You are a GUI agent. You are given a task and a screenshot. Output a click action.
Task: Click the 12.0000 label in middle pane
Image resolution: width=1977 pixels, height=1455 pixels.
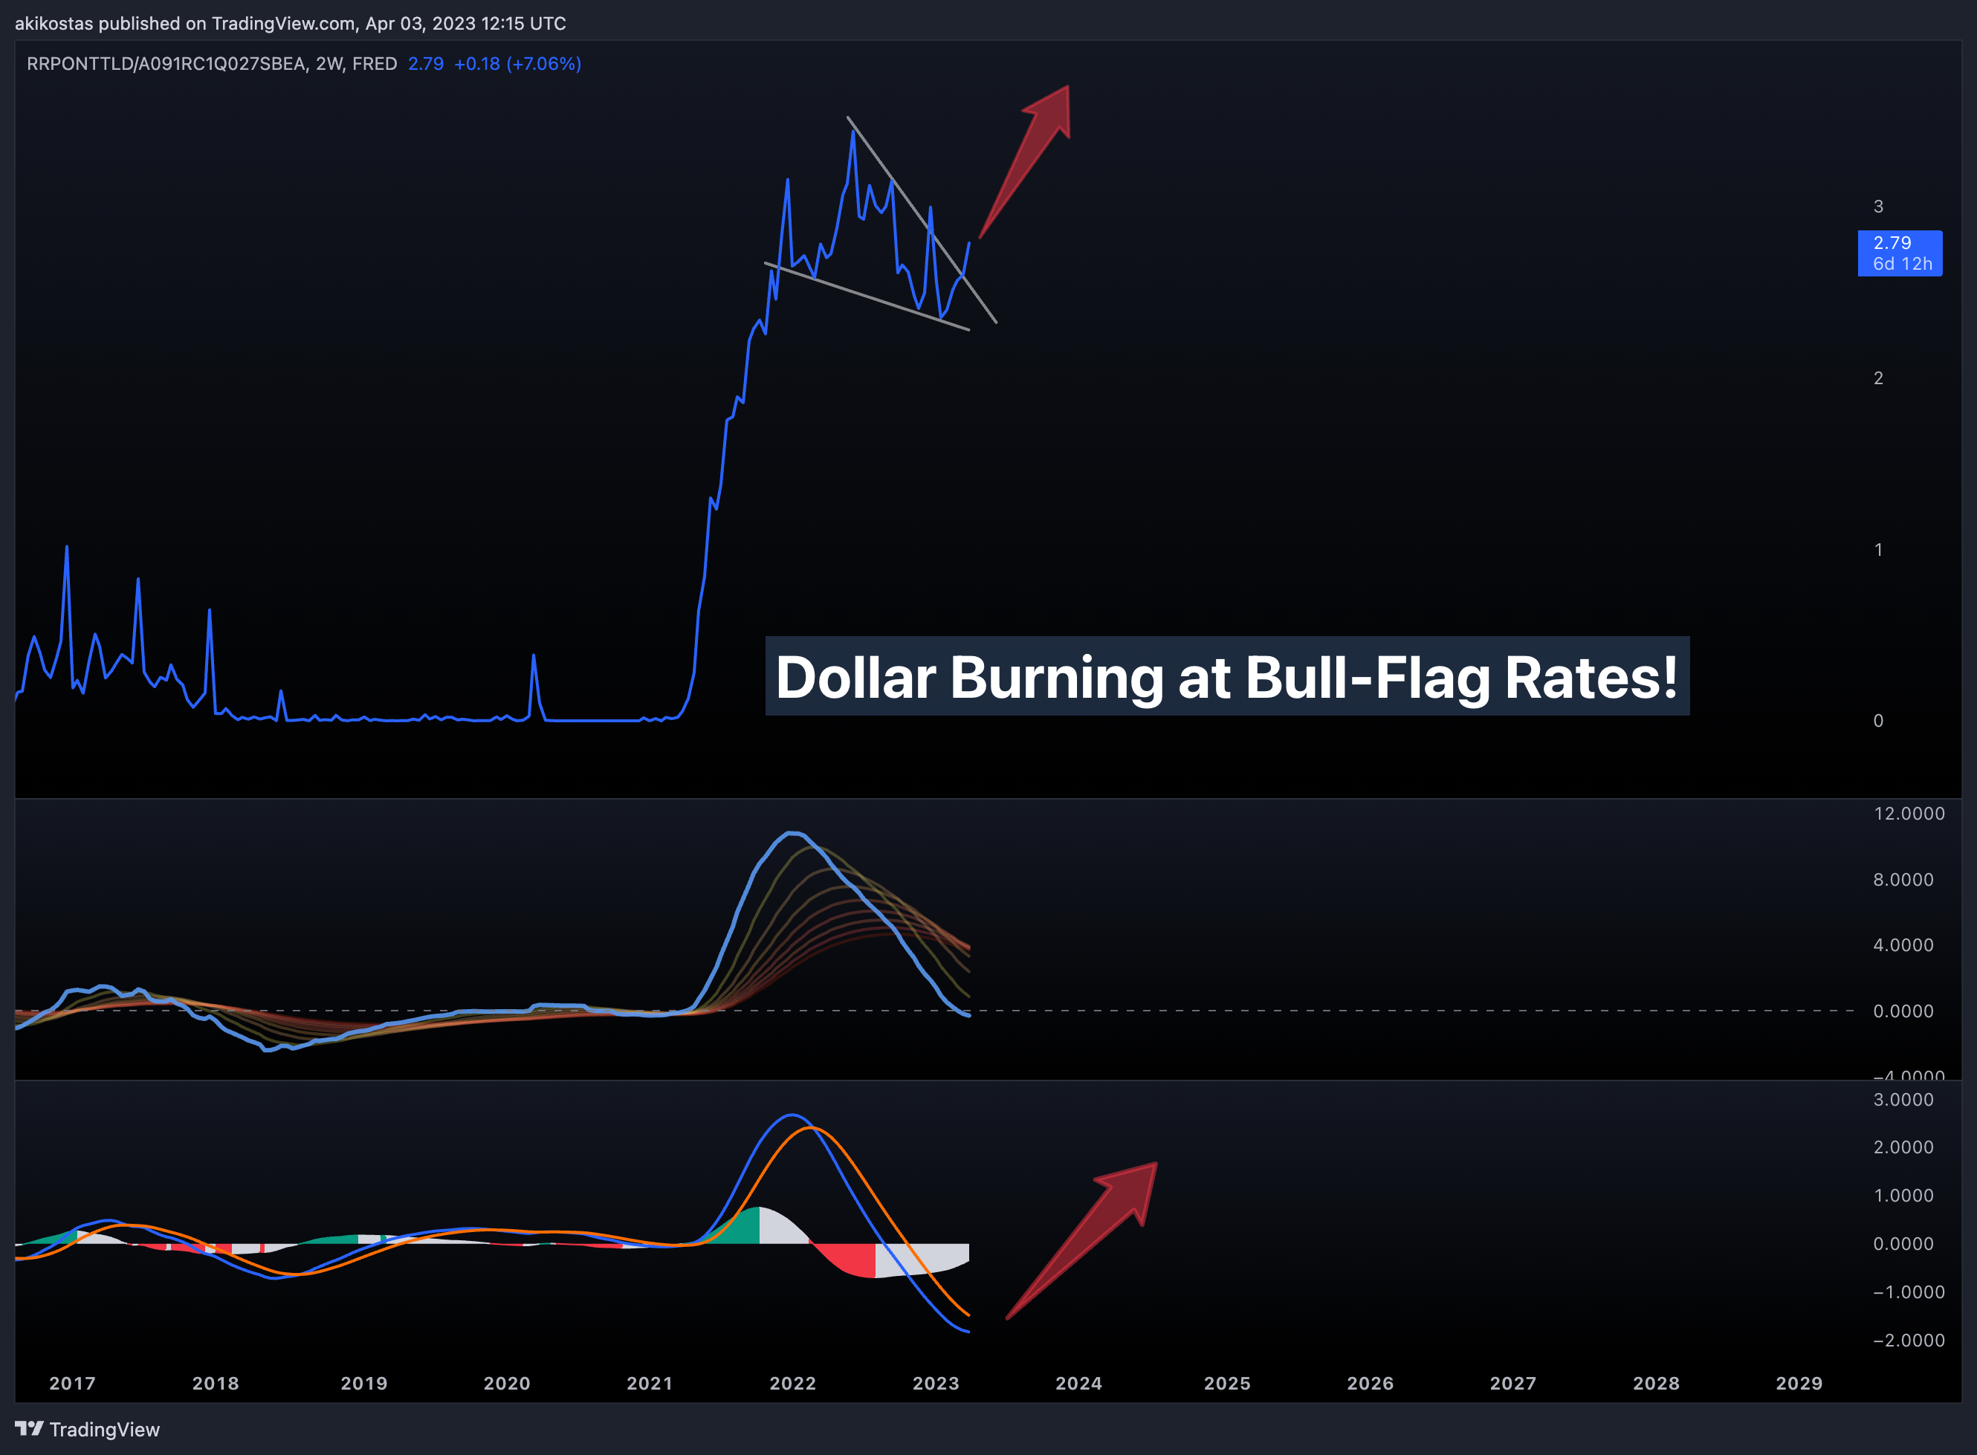1909,813
